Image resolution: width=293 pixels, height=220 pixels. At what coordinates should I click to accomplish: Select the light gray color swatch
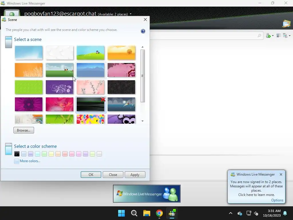tap(99, 154)
